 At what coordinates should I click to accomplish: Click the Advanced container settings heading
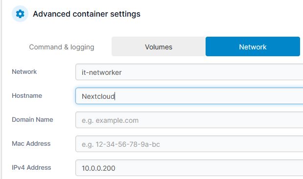pyautogui.click(x=87, y=14)
